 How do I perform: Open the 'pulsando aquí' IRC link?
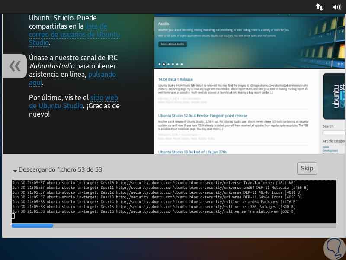coord(72,78)
